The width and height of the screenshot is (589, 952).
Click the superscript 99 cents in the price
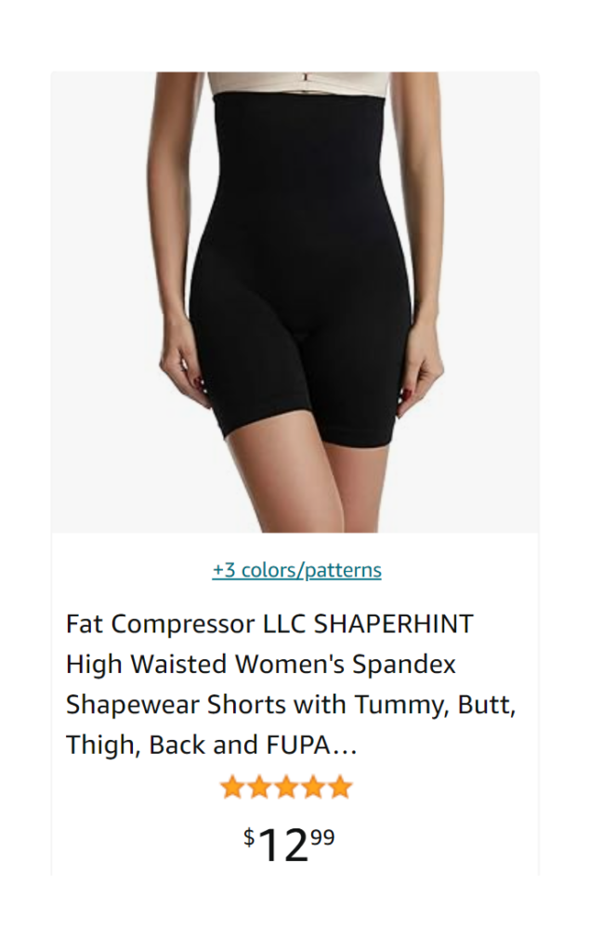coord(323,838)
